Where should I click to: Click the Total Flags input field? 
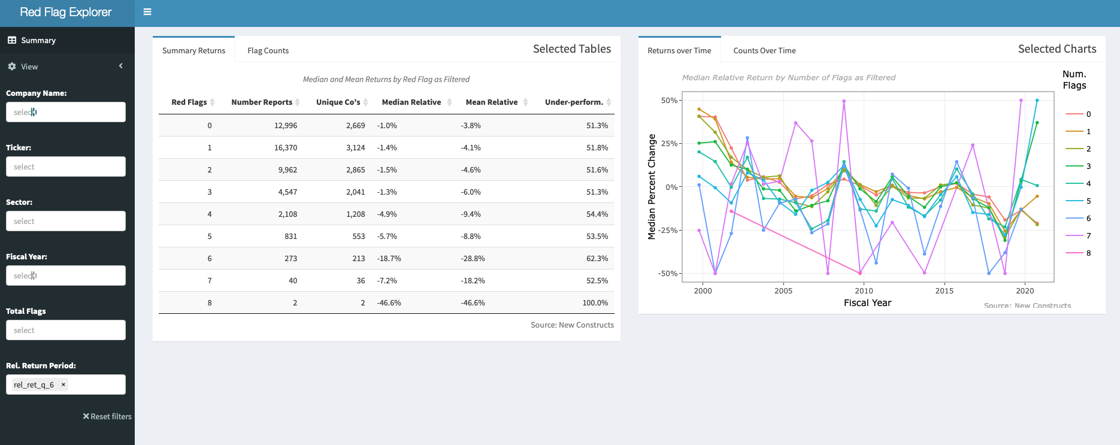(66, 330)
